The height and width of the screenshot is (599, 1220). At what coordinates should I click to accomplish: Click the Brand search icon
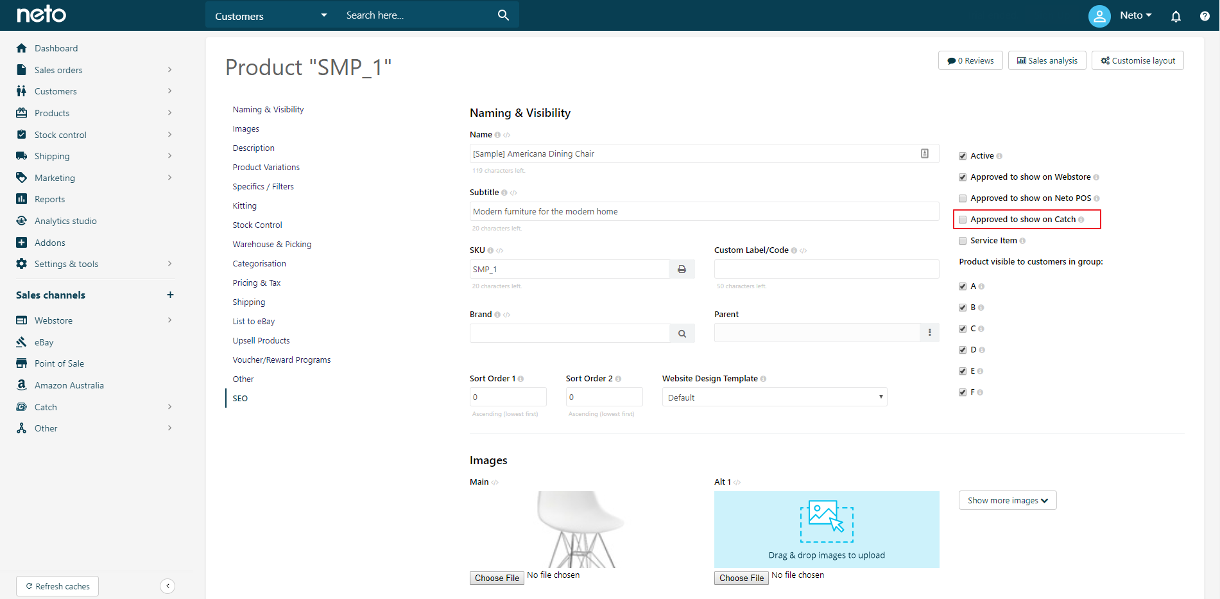682,333
